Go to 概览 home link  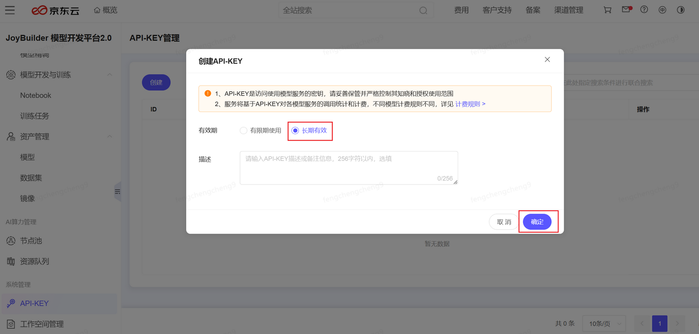click(106, 10)
